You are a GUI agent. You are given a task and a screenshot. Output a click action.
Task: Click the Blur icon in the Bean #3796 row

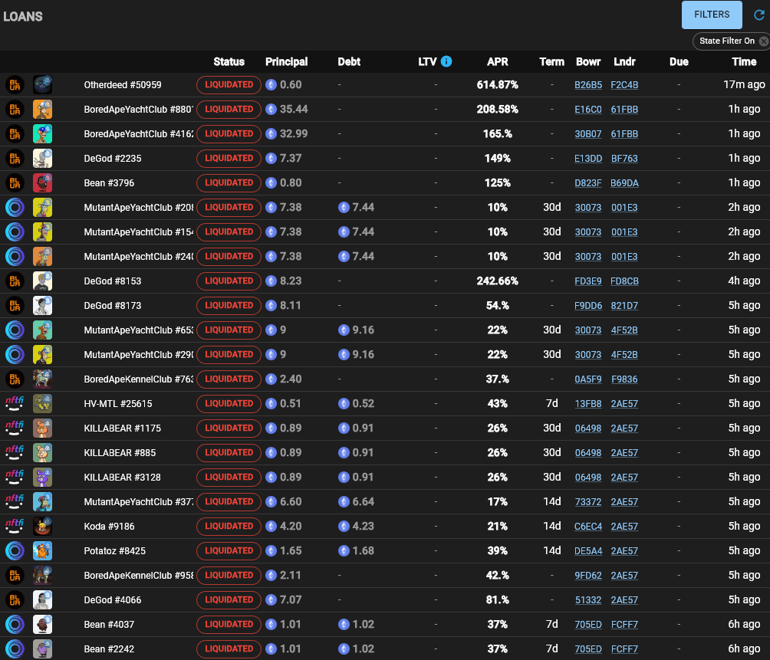tap(15, 182)
